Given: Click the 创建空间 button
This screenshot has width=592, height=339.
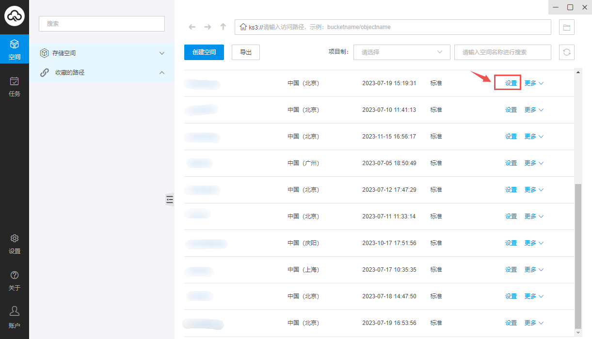Looking at the screenshot, I should point(204,52).
